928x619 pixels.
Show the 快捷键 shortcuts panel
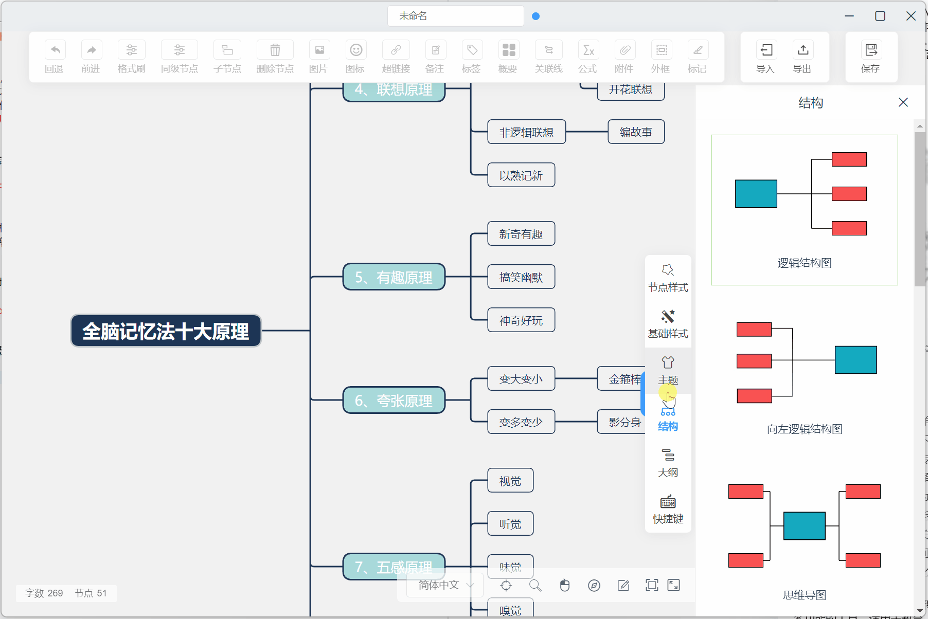[668, 509]
